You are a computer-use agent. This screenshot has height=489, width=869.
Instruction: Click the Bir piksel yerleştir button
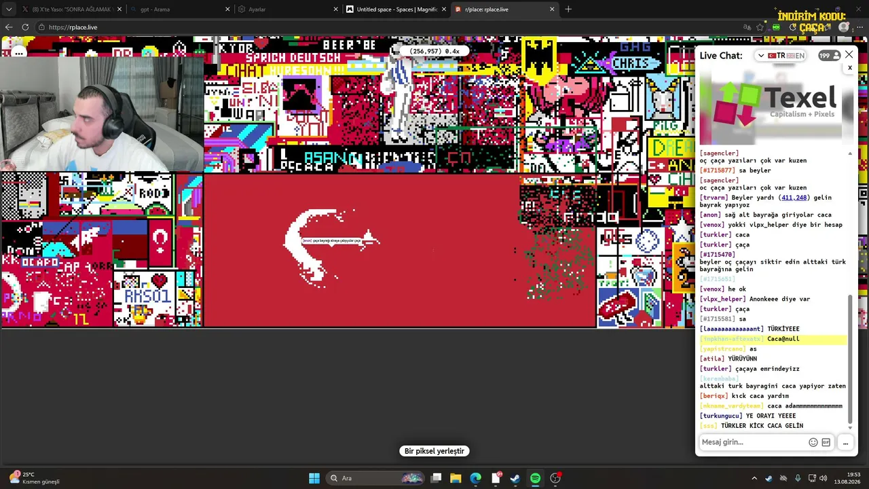tap(434, 451)
